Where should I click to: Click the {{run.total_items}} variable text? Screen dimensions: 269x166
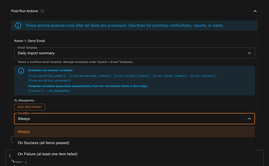170,76
